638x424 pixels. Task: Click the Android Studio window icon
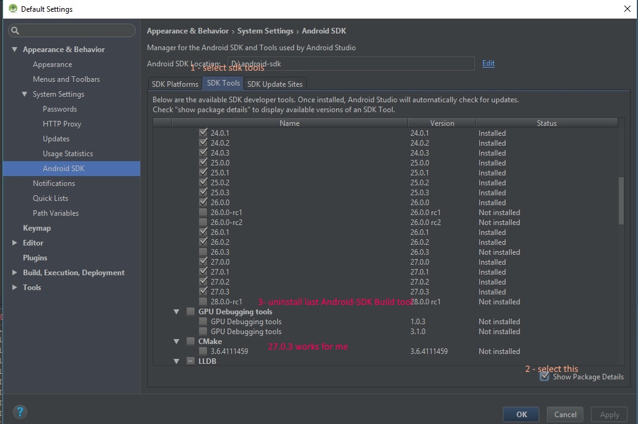pyautogui.click(x=13, y=9)
